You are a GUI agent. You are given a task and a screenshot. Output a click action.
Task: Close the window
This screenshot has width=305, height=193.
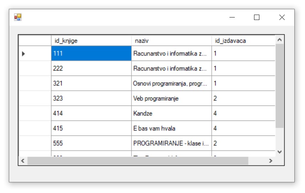click(x=282, y=17)
